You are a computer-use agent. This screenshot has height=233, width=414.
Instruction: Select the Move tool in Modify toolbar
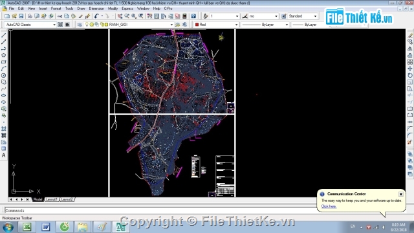[x=409, y=69]
